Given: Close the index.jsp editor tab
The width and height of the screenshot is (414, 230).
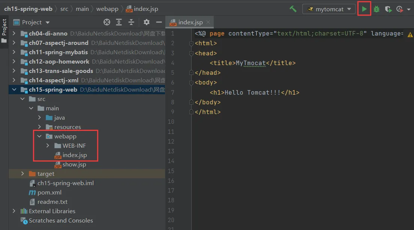Looking at the screenshot, I should 208,22.
